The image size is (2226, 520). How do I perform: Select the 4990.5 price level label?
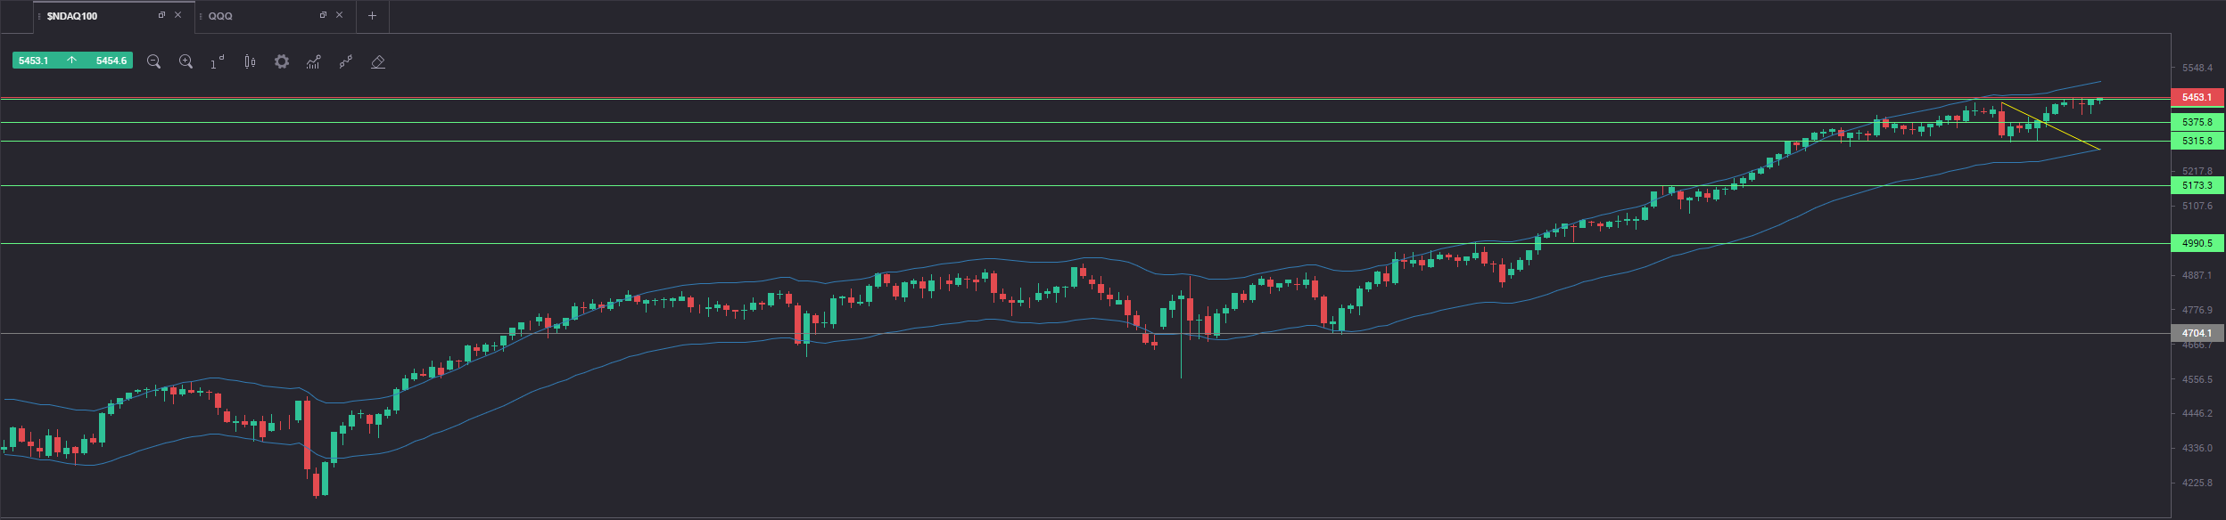click(x=2197, y=243)
